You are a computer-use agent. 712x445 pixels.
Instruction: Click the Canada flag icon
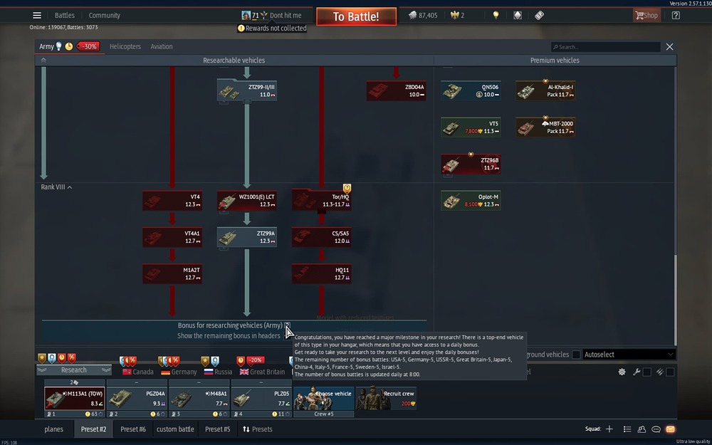[x=127, y=372]
